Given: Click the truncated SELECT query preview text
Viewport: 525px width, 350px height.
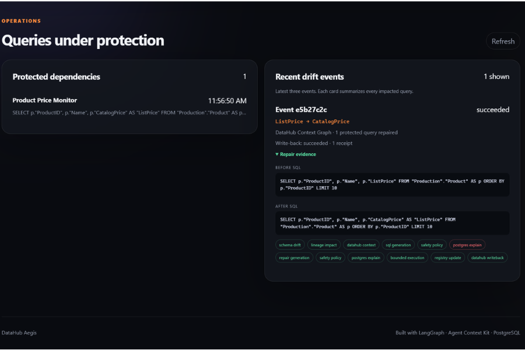Looking at the screenshot, I should pyautogui.click(x=129, y=113).
